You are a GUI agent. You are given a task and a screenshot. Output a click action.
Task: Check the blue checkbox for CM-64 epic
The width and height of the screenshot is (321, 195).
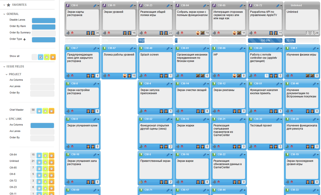point(39,155)
